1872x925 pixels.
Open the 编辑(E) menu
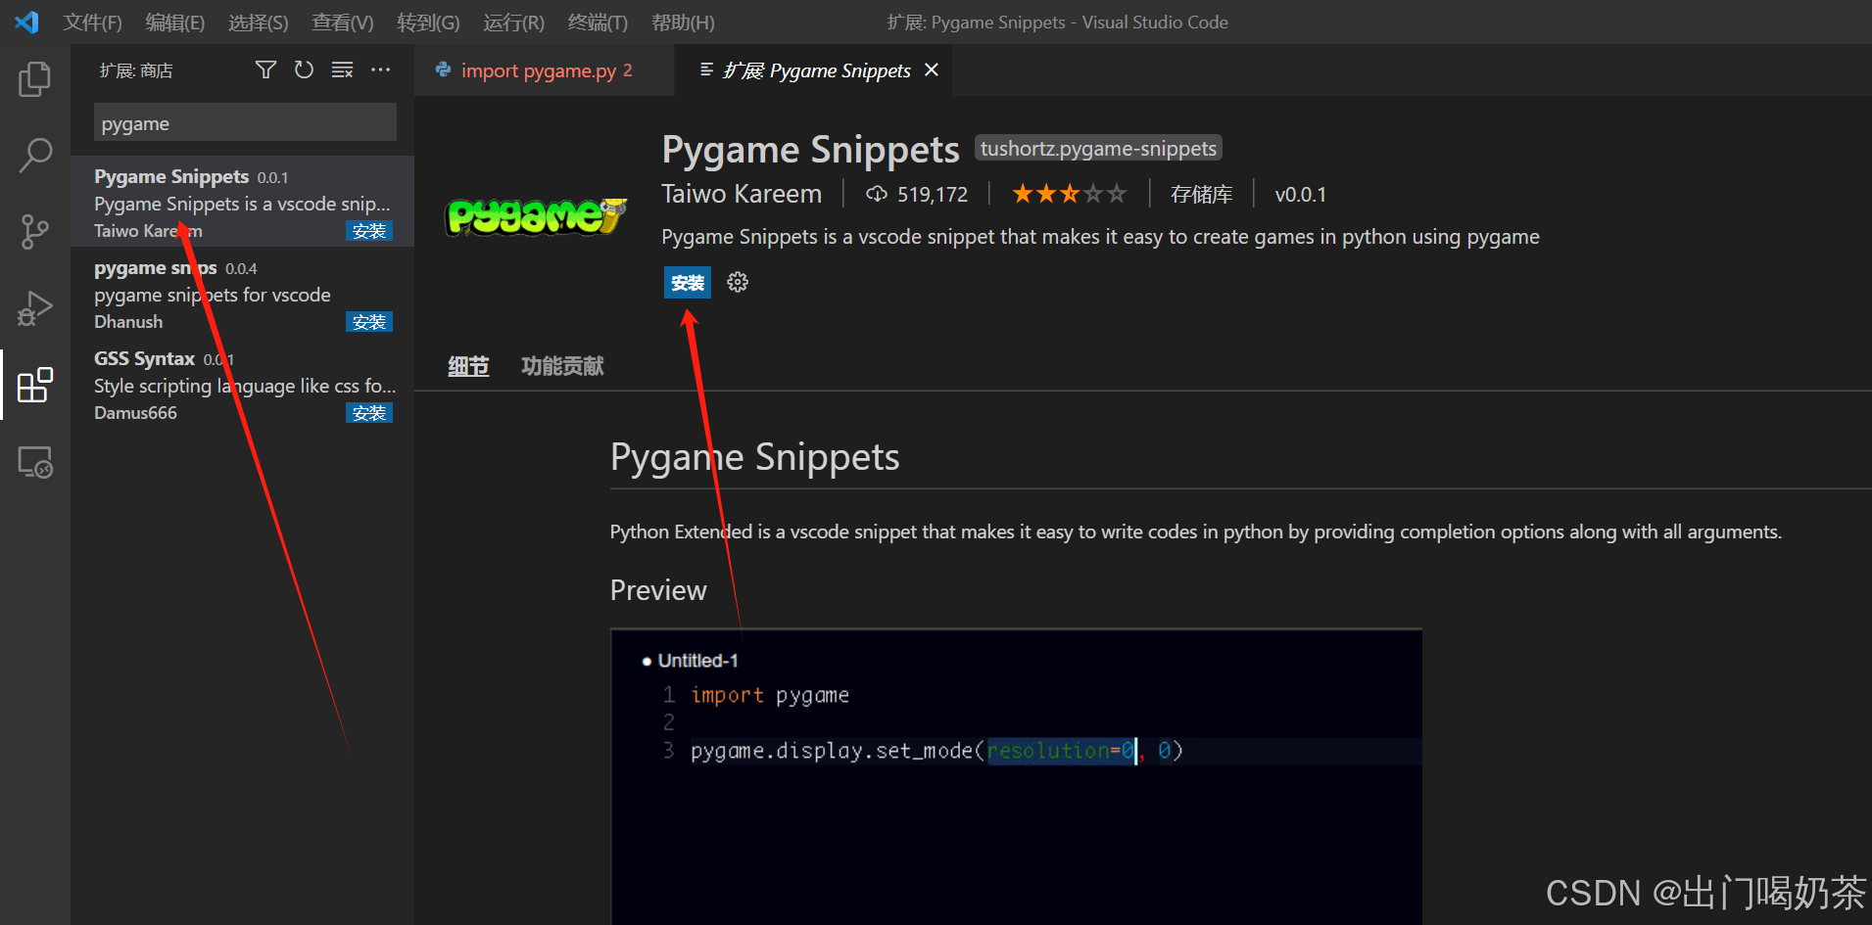coord(175,22)
